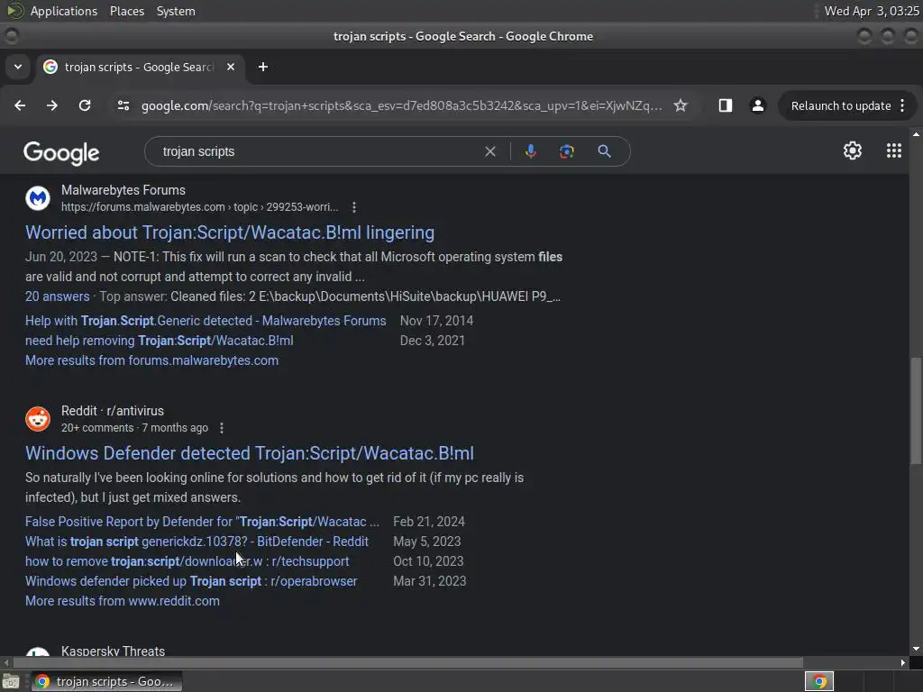Go forward to the next page
The height and width of the screenshot is (692, 923).
[52, 105]
